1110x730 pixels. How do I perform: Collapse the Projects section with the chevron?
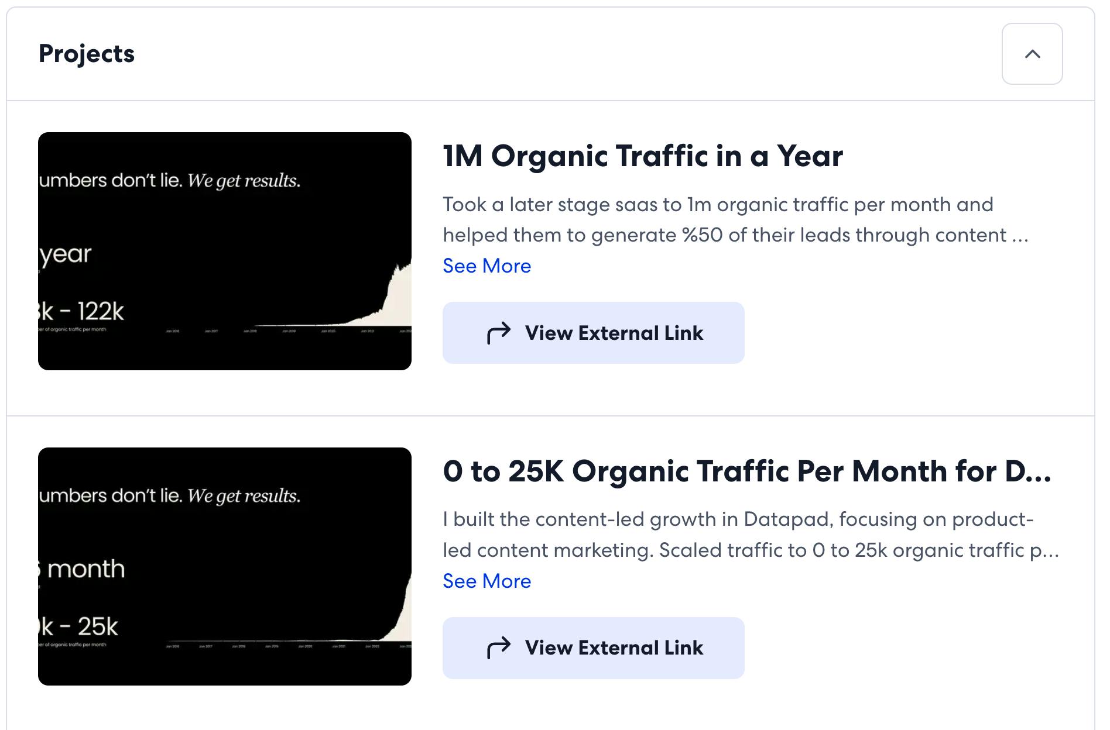tap(1032, 54)
